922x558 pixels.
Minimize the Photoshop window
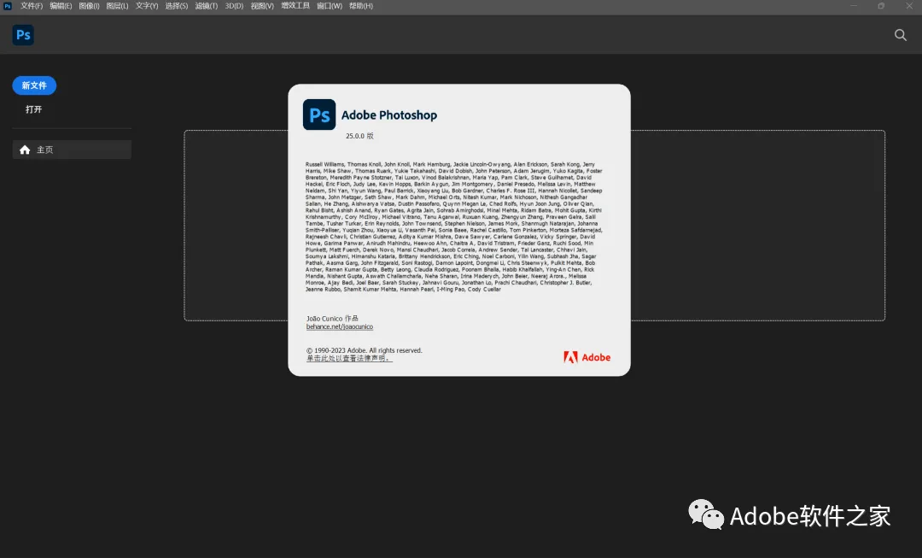pyautogui.click(x=853, y=6)
